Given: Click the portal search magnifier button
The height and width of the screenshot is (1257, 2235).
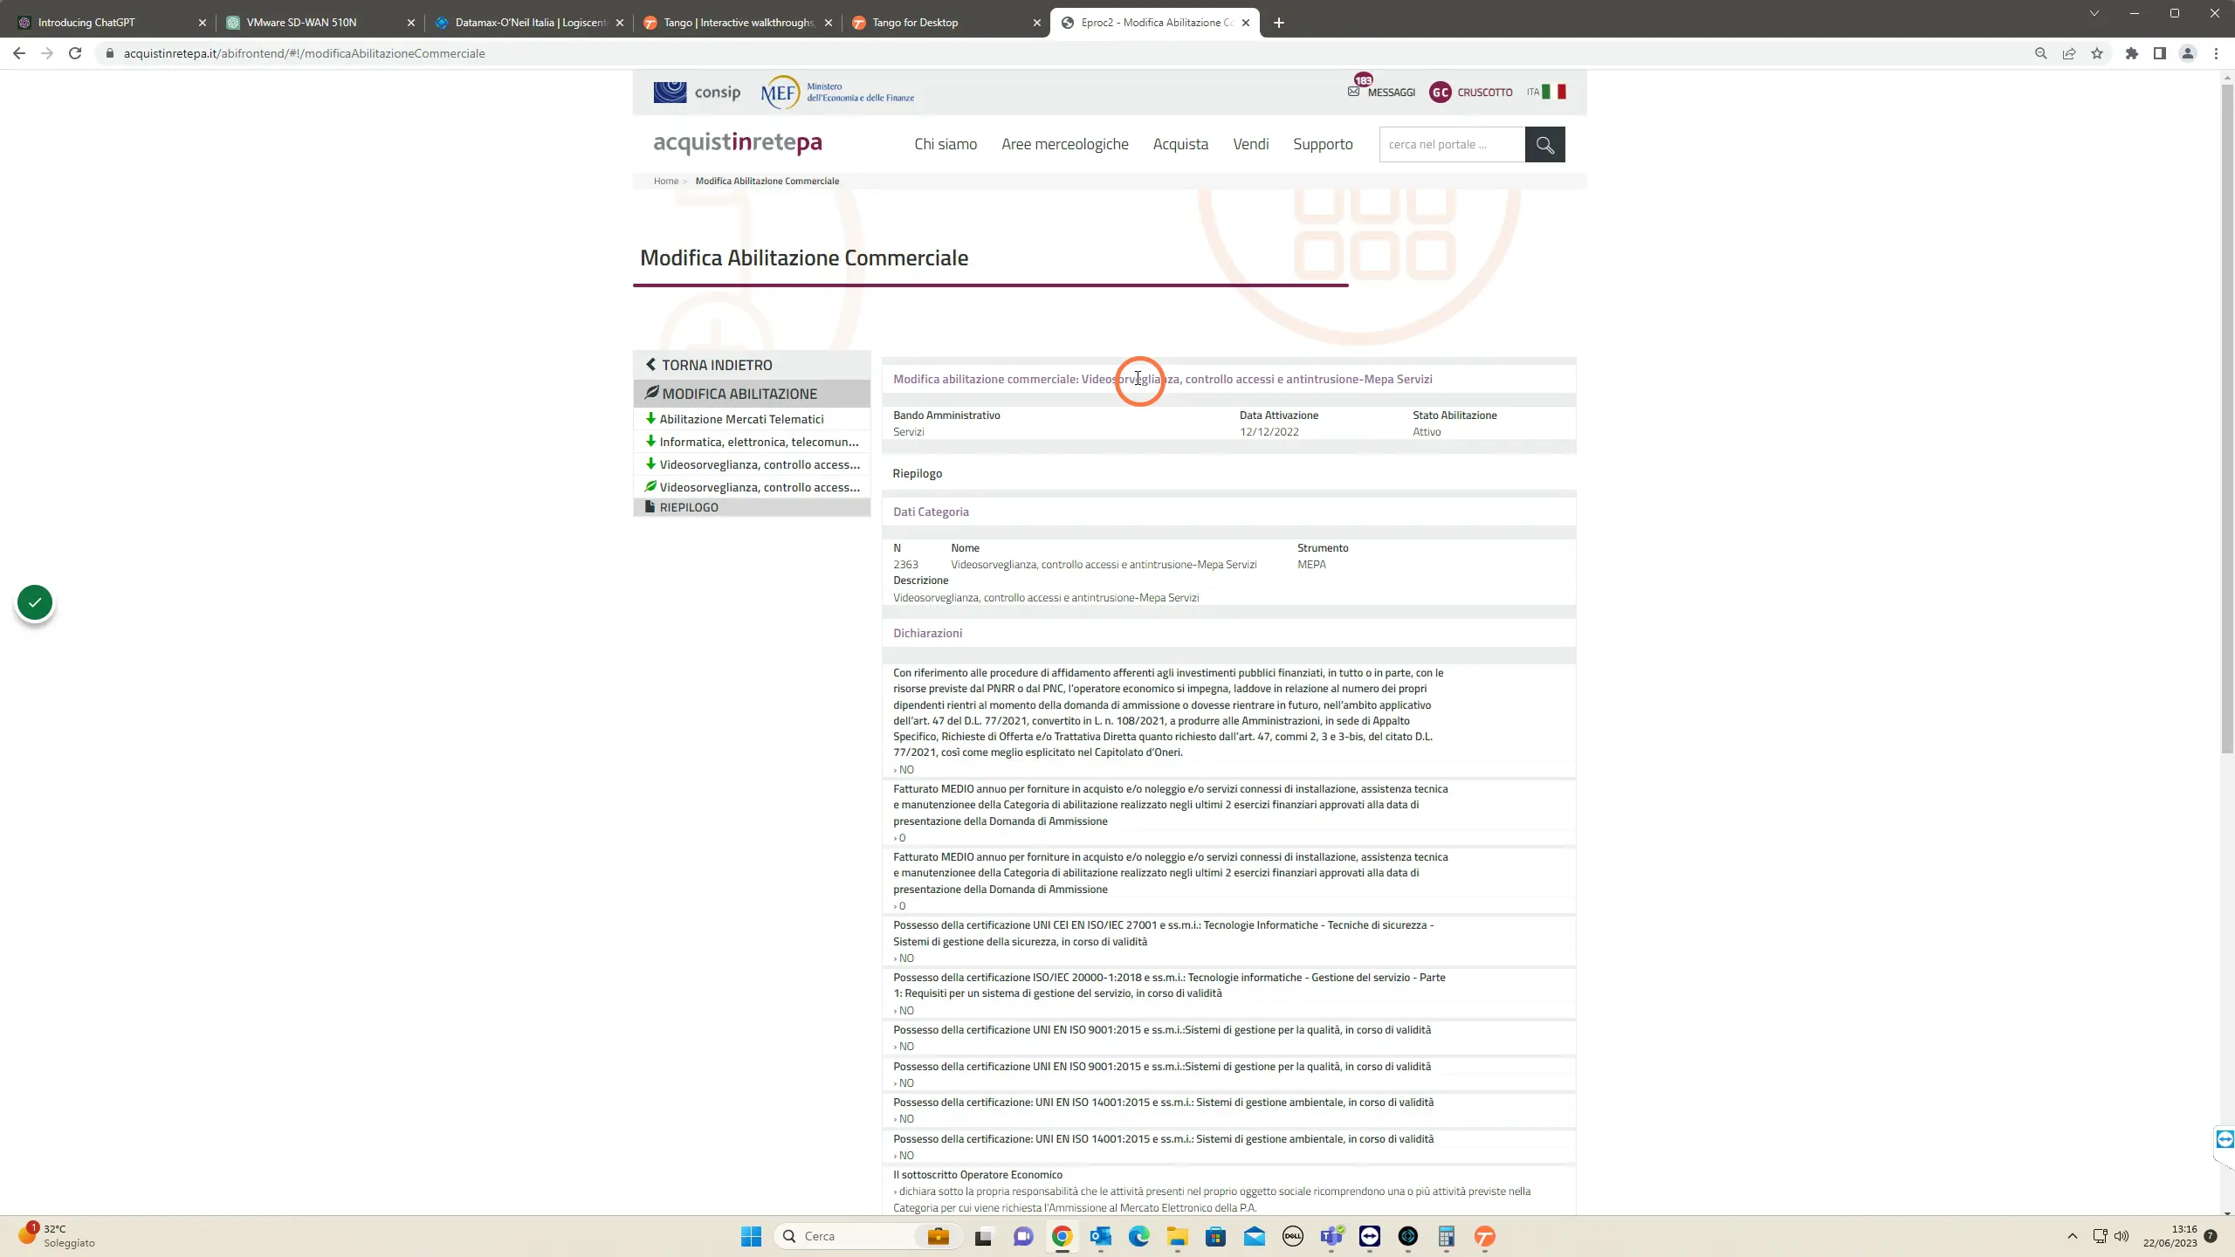Looking at the screenshot, I should pyautogui.click(x=1544, y=145).
